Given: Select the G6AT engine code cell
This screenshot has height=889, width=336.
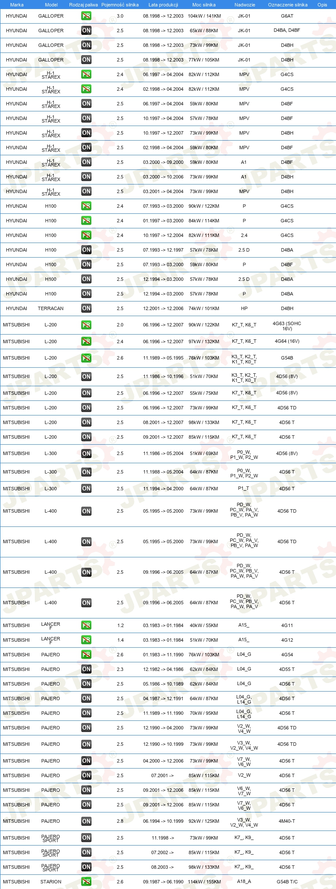Looking at the screenshot, I should (x=287, y=16).
